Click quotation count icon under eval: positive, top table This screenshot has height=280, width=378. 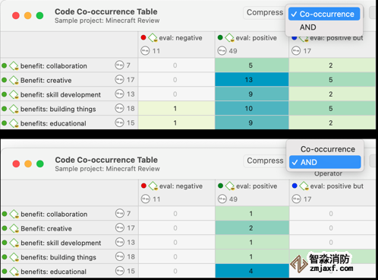[222, 51]
